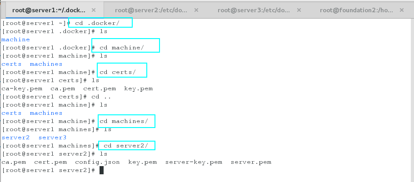Click the ca-key.pem file name
The height and width of the screenshot is (182, 414).
point(22,89)
